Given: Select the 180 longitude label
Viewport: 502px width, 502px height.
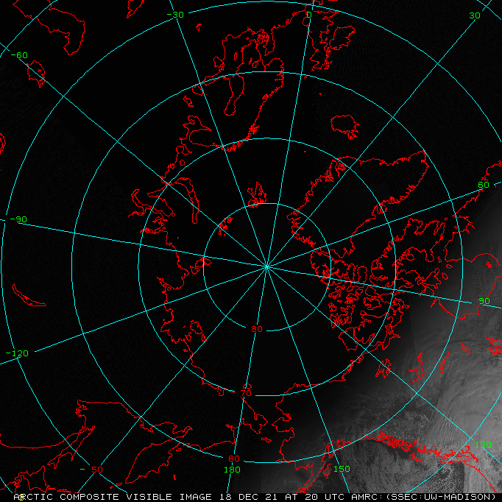Looking at the screenshot, I should [232, 470].
